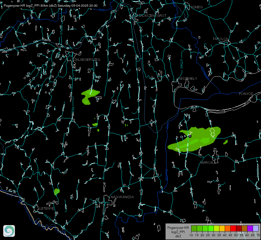Select the bright green 25-30 dBZ swatch

pos(211,228)
